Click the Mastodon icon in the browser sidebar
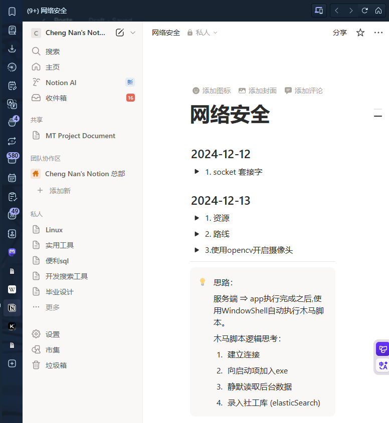 pos(12,252)
